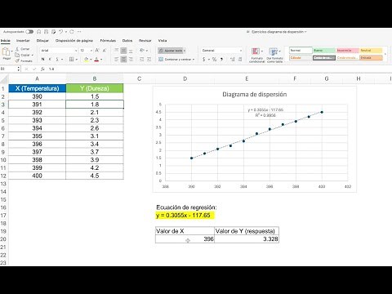Viewport: 392px width, 294px height.
Task: Open the font color dropdown arrow
Action: pyautogui.click(x=101, y=60)
